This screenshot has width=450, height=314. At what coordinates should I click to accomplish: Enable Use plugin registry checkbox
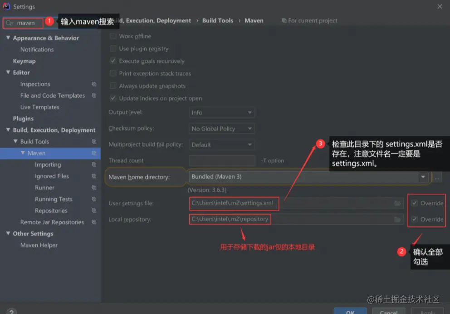[113, 48]
